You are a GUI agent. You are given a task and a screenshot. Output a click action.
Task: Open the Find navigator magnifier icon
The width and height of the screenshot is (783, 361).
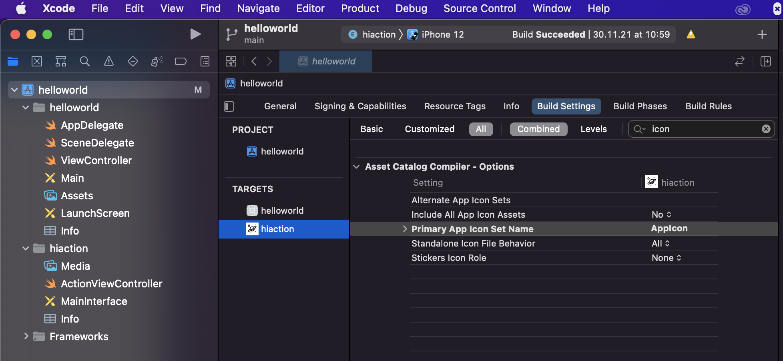point(85,61)
